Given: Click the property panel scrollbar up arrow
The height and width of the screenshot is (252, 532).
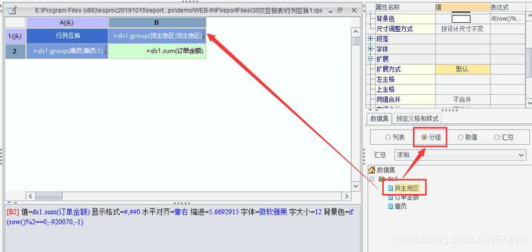Looking at the screenshot, I should (x=529, y=16).
